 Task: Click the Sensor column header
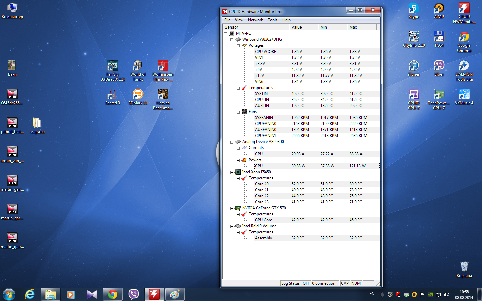[256, 27]
